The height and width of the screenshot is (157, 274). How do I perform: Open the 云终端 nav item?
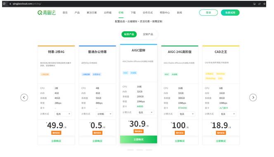coord(108,12)
